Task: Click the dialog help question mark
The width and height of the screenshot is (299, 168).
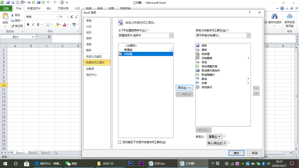Action: [249, 12]
